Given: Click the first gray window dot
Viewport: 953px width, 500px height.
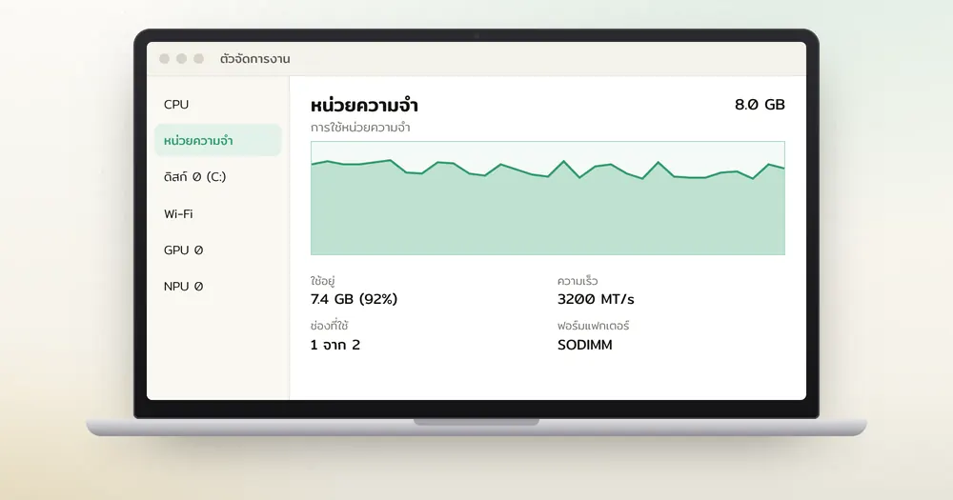Looking at the screenshot, I should click(164, 58).
